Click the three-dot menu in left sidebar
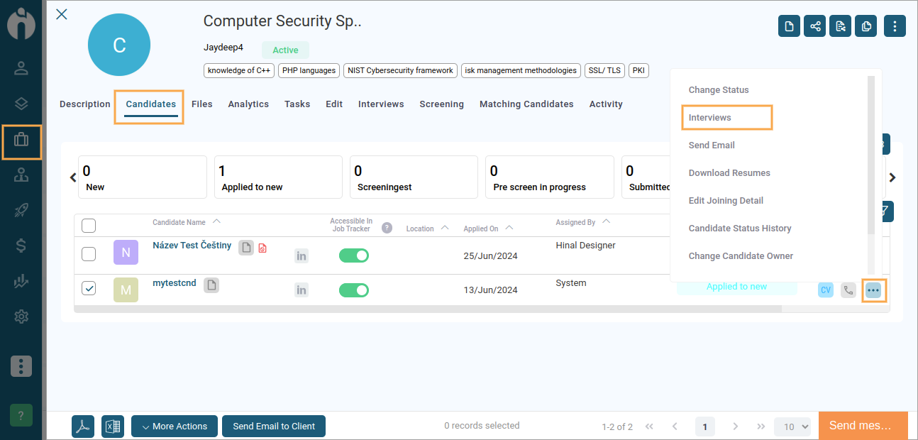 [21, 366]
